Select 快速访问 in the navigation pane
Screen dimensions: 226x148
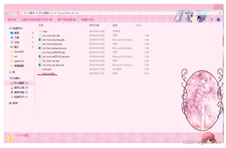click(x=17, y=28)
